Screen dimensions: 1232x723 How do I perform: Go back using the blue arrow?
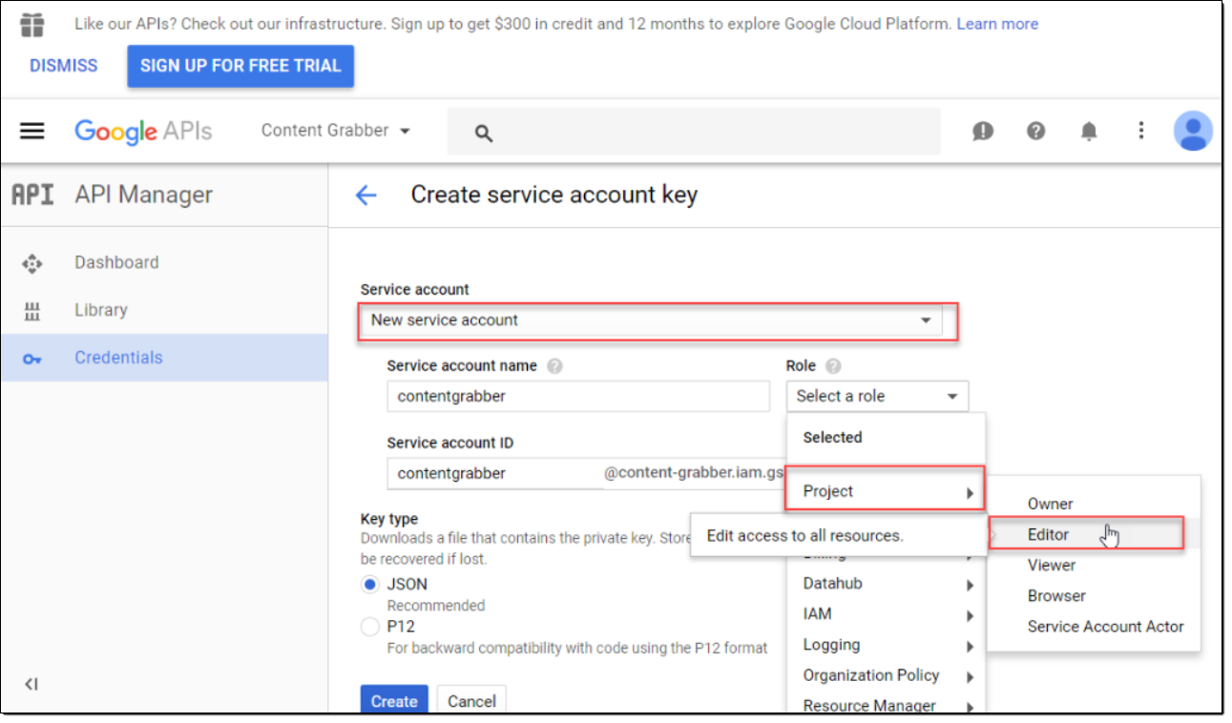365,196
